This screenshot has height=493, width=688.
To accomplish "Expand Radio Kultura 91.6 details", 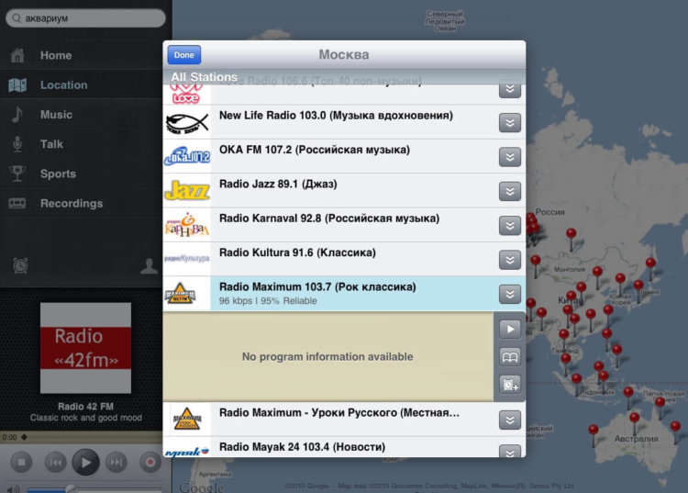I will click(509, 260).
